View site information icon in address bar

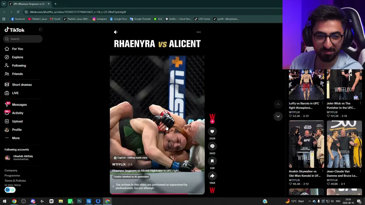pyautogui.click(x=26, y=12)
